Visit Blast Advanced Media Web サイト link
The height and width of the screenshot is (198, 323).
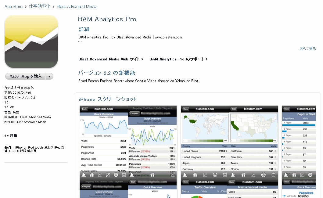tap(109, 59)
